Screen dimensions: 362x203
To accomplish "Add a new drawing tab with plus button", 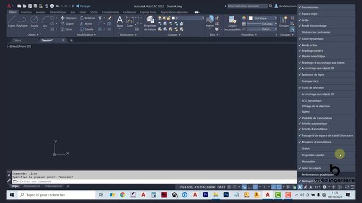I will pos(71,40).
